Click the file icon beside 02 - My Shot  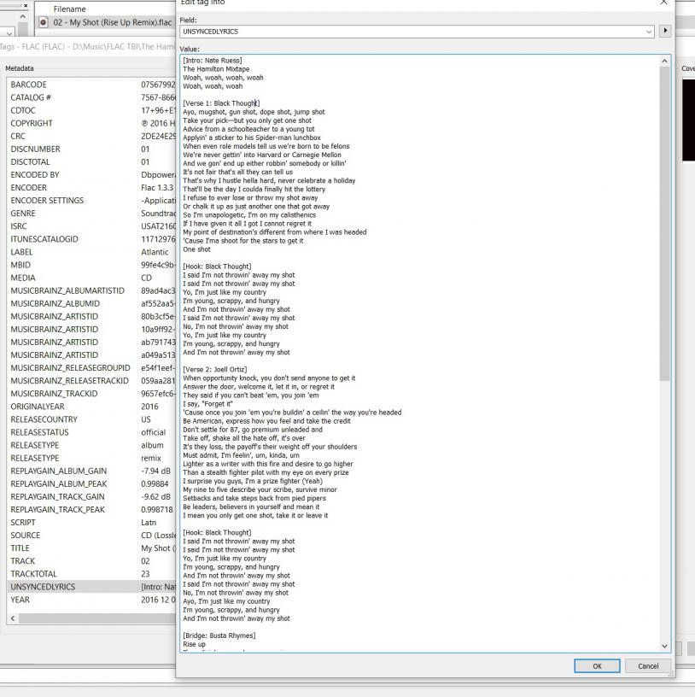point(45,22)
